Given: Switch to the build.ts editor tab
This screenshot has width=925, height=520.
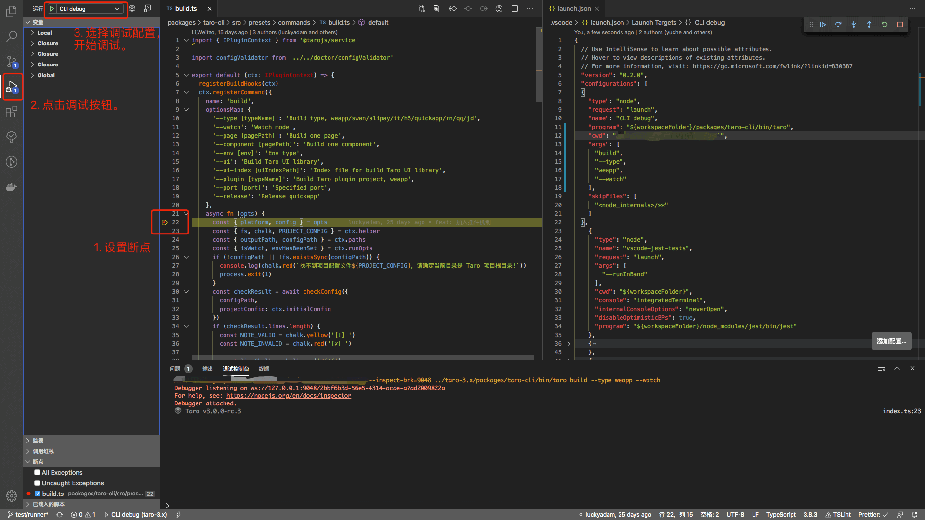Looking at the screenshot, I should tap(185, 9).
